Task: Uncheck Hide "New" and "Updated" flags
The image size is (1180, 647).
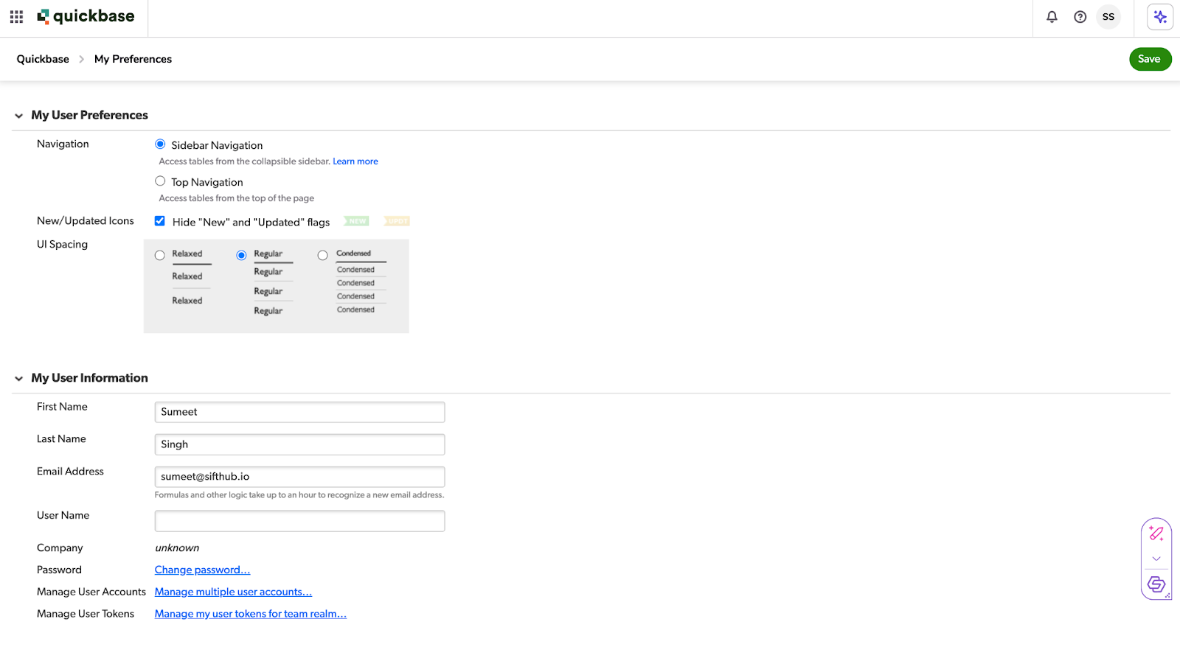Action: pyautogui.click(x=160, y=221)
